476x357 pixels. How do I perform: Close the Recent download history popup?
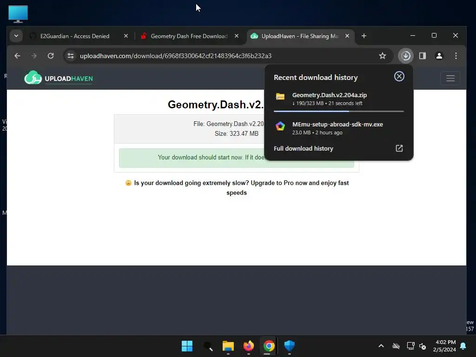point(399,77)
